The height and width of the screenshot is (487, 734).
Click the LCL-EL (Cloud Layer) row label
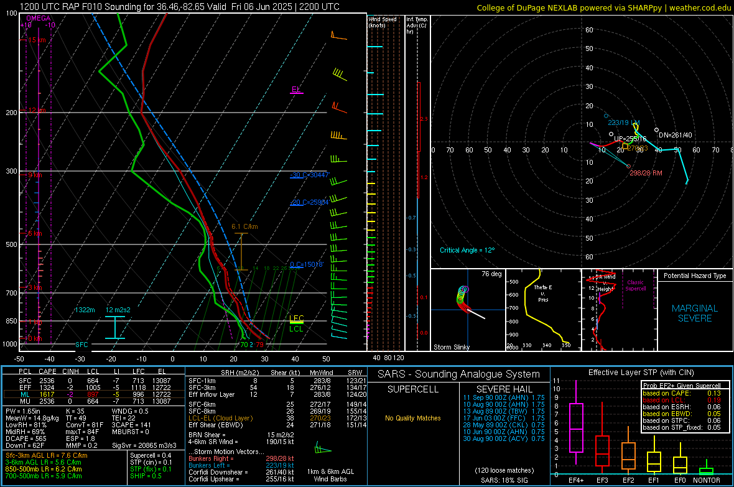point(220,418)
